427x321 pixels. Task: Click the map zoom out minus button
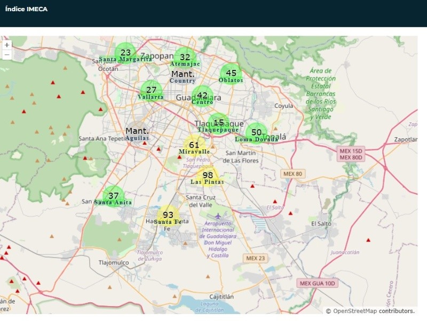(7, 55)
